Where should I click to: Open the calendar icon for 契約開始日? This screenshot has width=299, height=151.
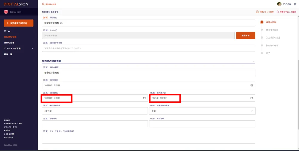tap(144, 98)
